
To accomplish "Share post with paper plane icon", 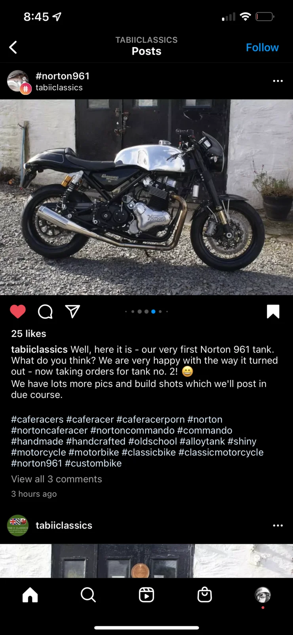I will point(72,312).
